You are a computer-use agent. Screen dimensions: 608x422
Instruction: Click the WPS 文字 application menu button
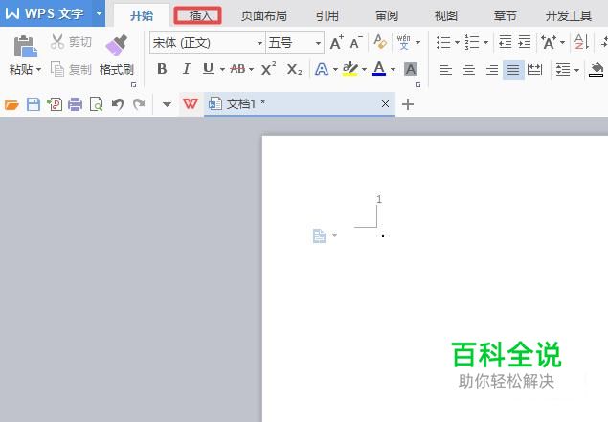click(x=46, y=13)
